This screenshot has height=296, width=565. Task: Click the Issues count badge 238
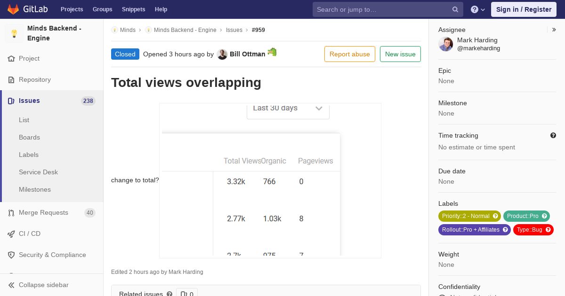tap(88, 101)
